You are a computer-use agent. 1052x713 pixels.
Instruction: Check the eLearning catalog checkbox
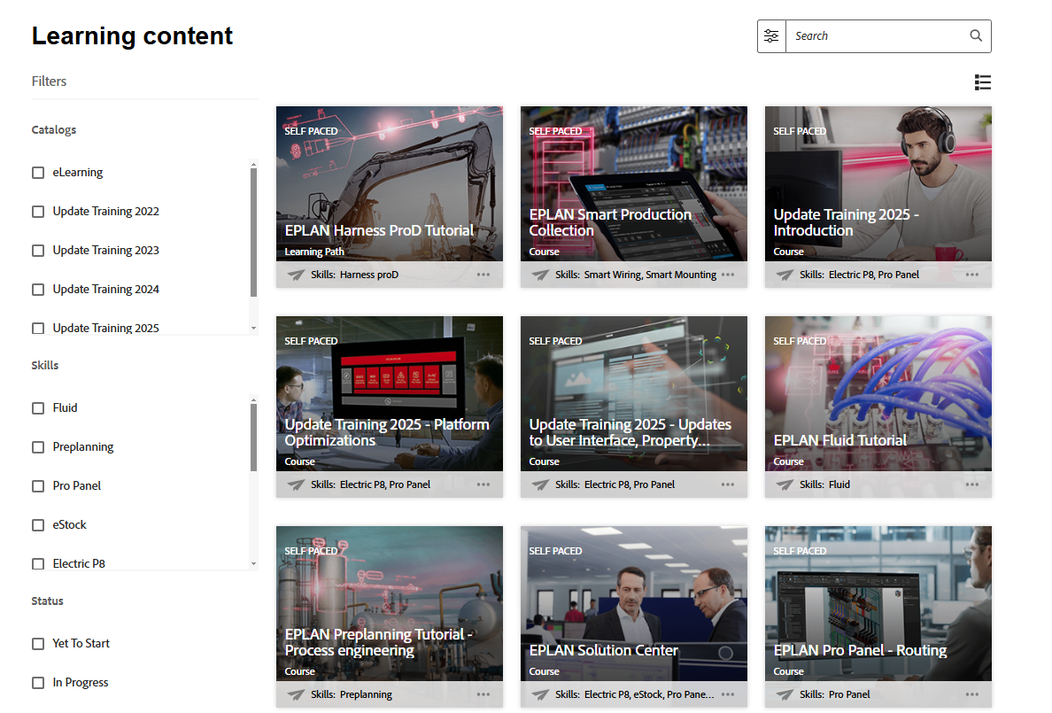point(37,172)
